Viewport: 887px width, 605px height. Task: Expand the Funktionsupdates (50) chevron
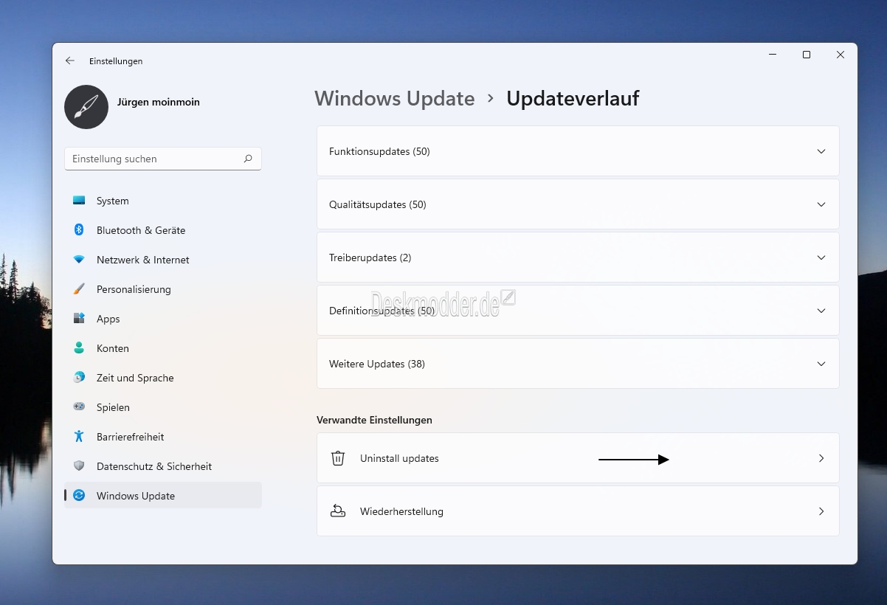point(821,151)
